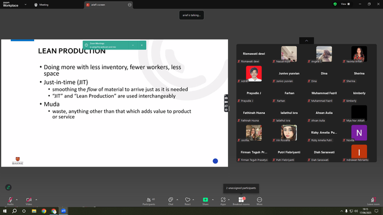Open the React menu
The width and height of the screenshot is (383, 215).
(x=187, y=201)
